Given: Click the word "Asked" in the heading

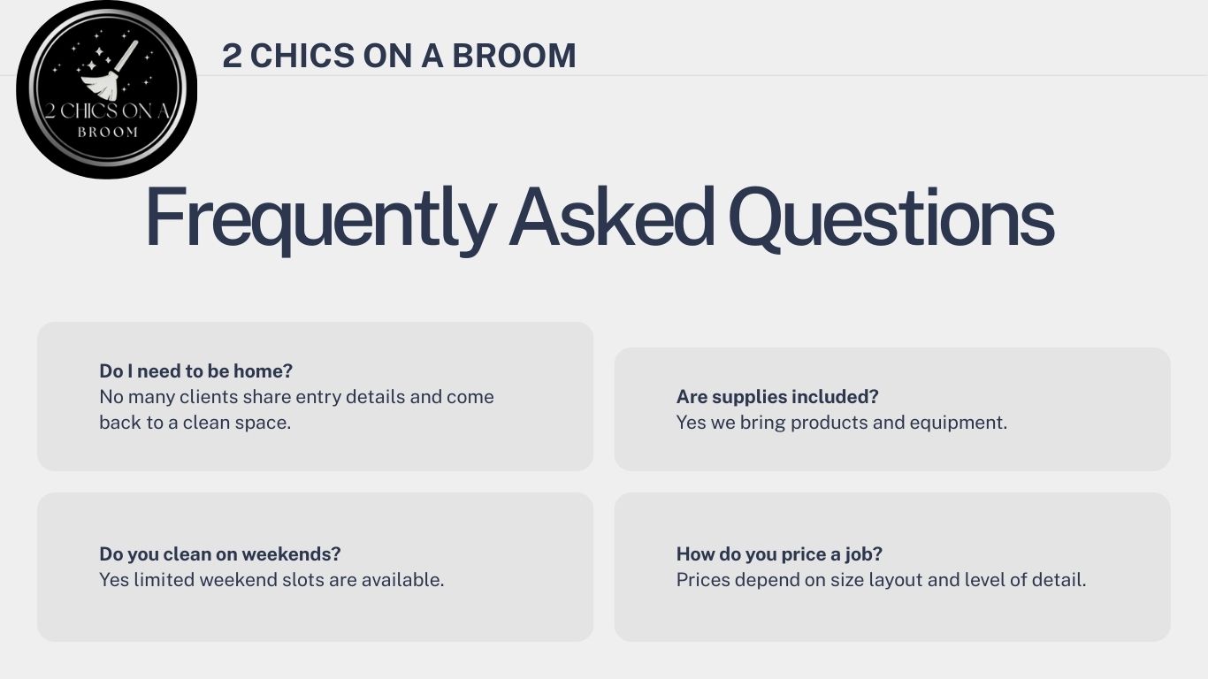Looking at the screenshot, I should [611, 217].
